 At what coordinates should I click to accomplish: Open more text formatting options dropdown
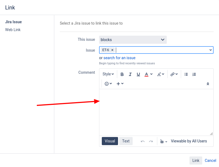[161, 74]
